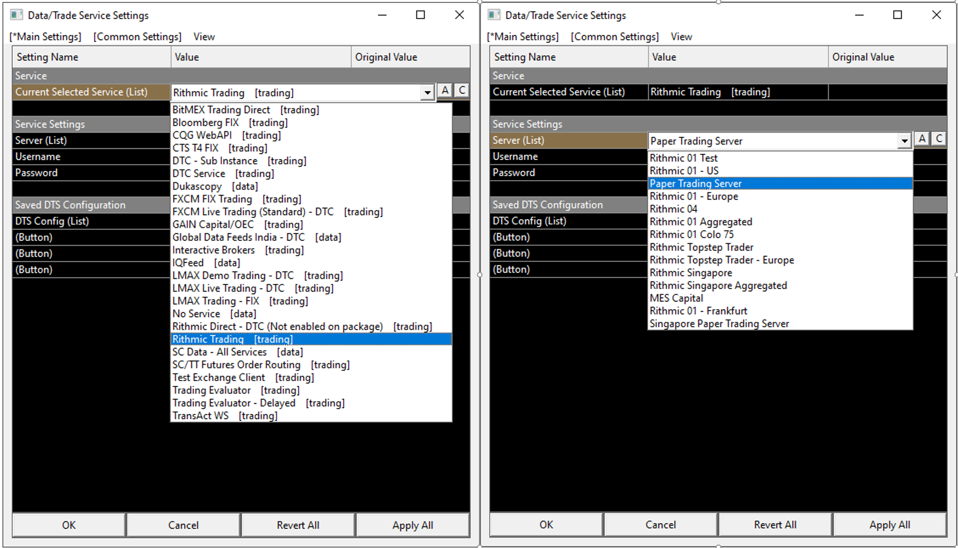Open Main Settings menu in the right window

pyautogui.click(x=523, y=37)
